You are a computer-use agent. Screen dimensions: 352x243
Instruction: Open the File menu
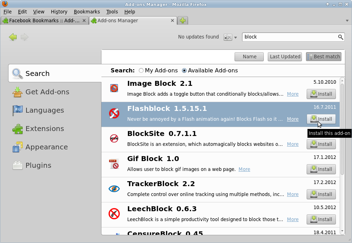coord(7,12)
